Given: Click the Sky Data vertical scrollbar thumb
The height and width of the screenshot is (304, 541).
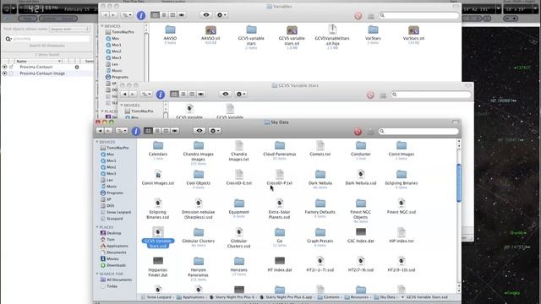Looking at the screenshot, I should [459, 183].
